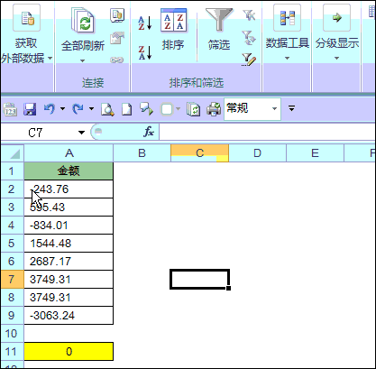Open the Connections icon in the 连接 group

click(117, 15)
